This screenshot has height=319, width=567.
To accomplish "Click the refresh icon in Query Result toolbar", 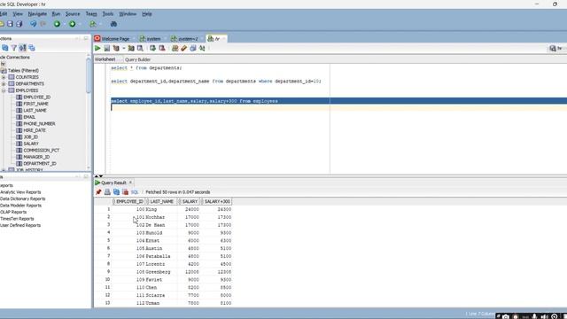I will (116, 192).
